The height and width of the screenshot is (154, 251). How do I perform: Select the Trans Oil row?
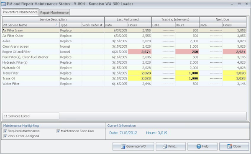point(124,78)
